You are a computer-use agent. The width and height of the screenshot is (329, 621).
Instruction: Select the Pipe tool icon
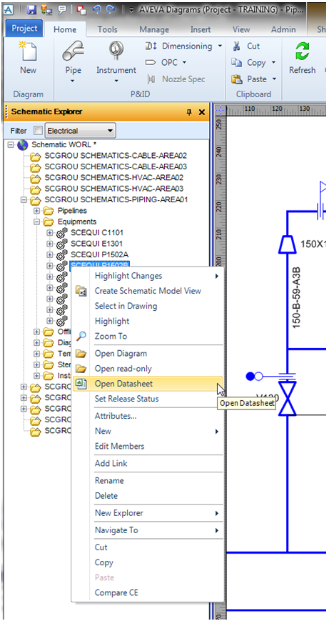click(73, 51)
